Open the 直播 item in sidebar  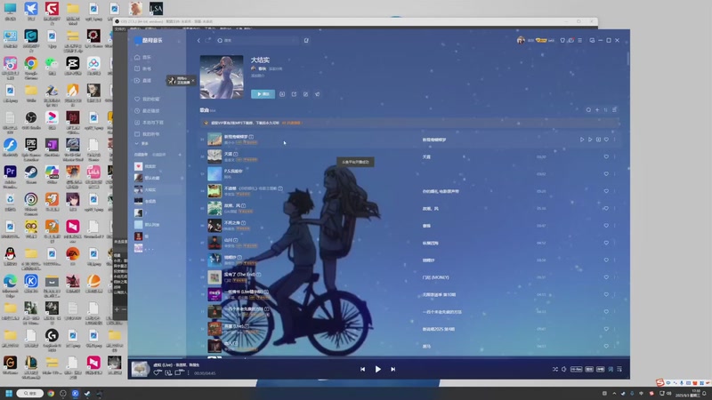142,80
